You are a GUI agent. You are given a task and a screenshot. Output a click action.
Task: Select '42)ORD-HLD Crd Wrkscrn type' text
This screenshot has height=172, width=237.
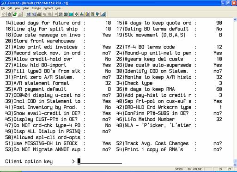coord(154,107)
